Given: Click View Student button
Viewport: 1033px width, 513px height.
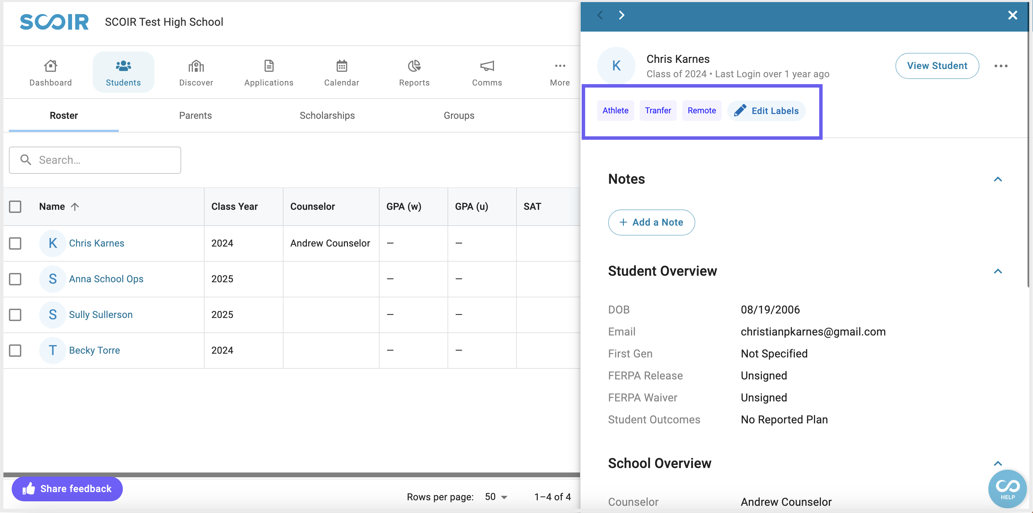Looking at the screenshot, I should click(938, 65).
